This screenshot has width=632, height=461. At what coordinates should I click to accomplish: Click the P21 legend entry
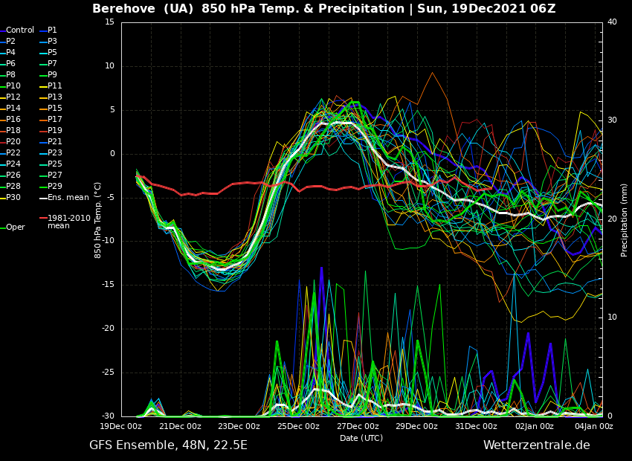pos(55,142)
